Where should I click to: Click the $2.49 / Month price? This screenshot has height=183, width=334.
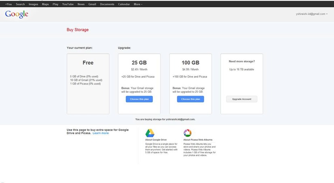(140, 69)
